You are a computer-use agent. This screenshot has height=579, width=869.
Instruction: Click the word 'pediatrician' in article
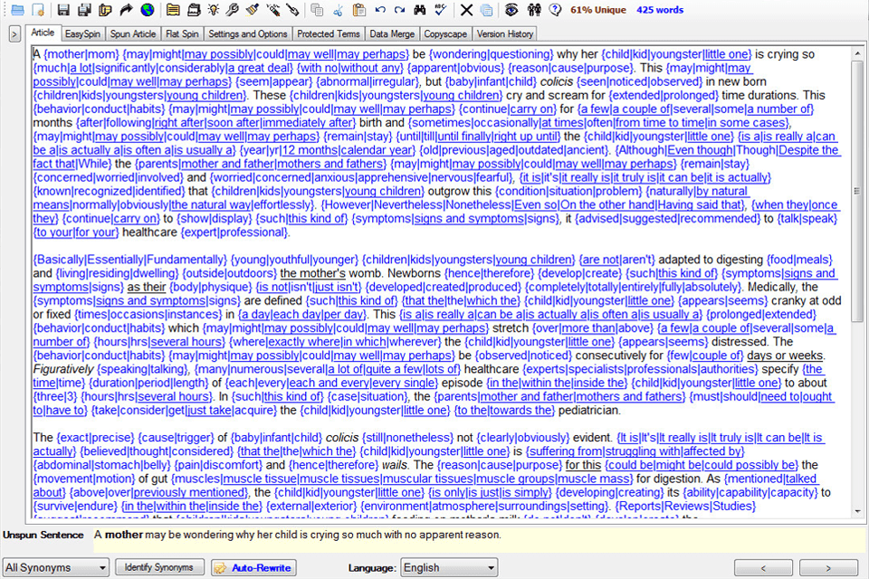(588, 411)
